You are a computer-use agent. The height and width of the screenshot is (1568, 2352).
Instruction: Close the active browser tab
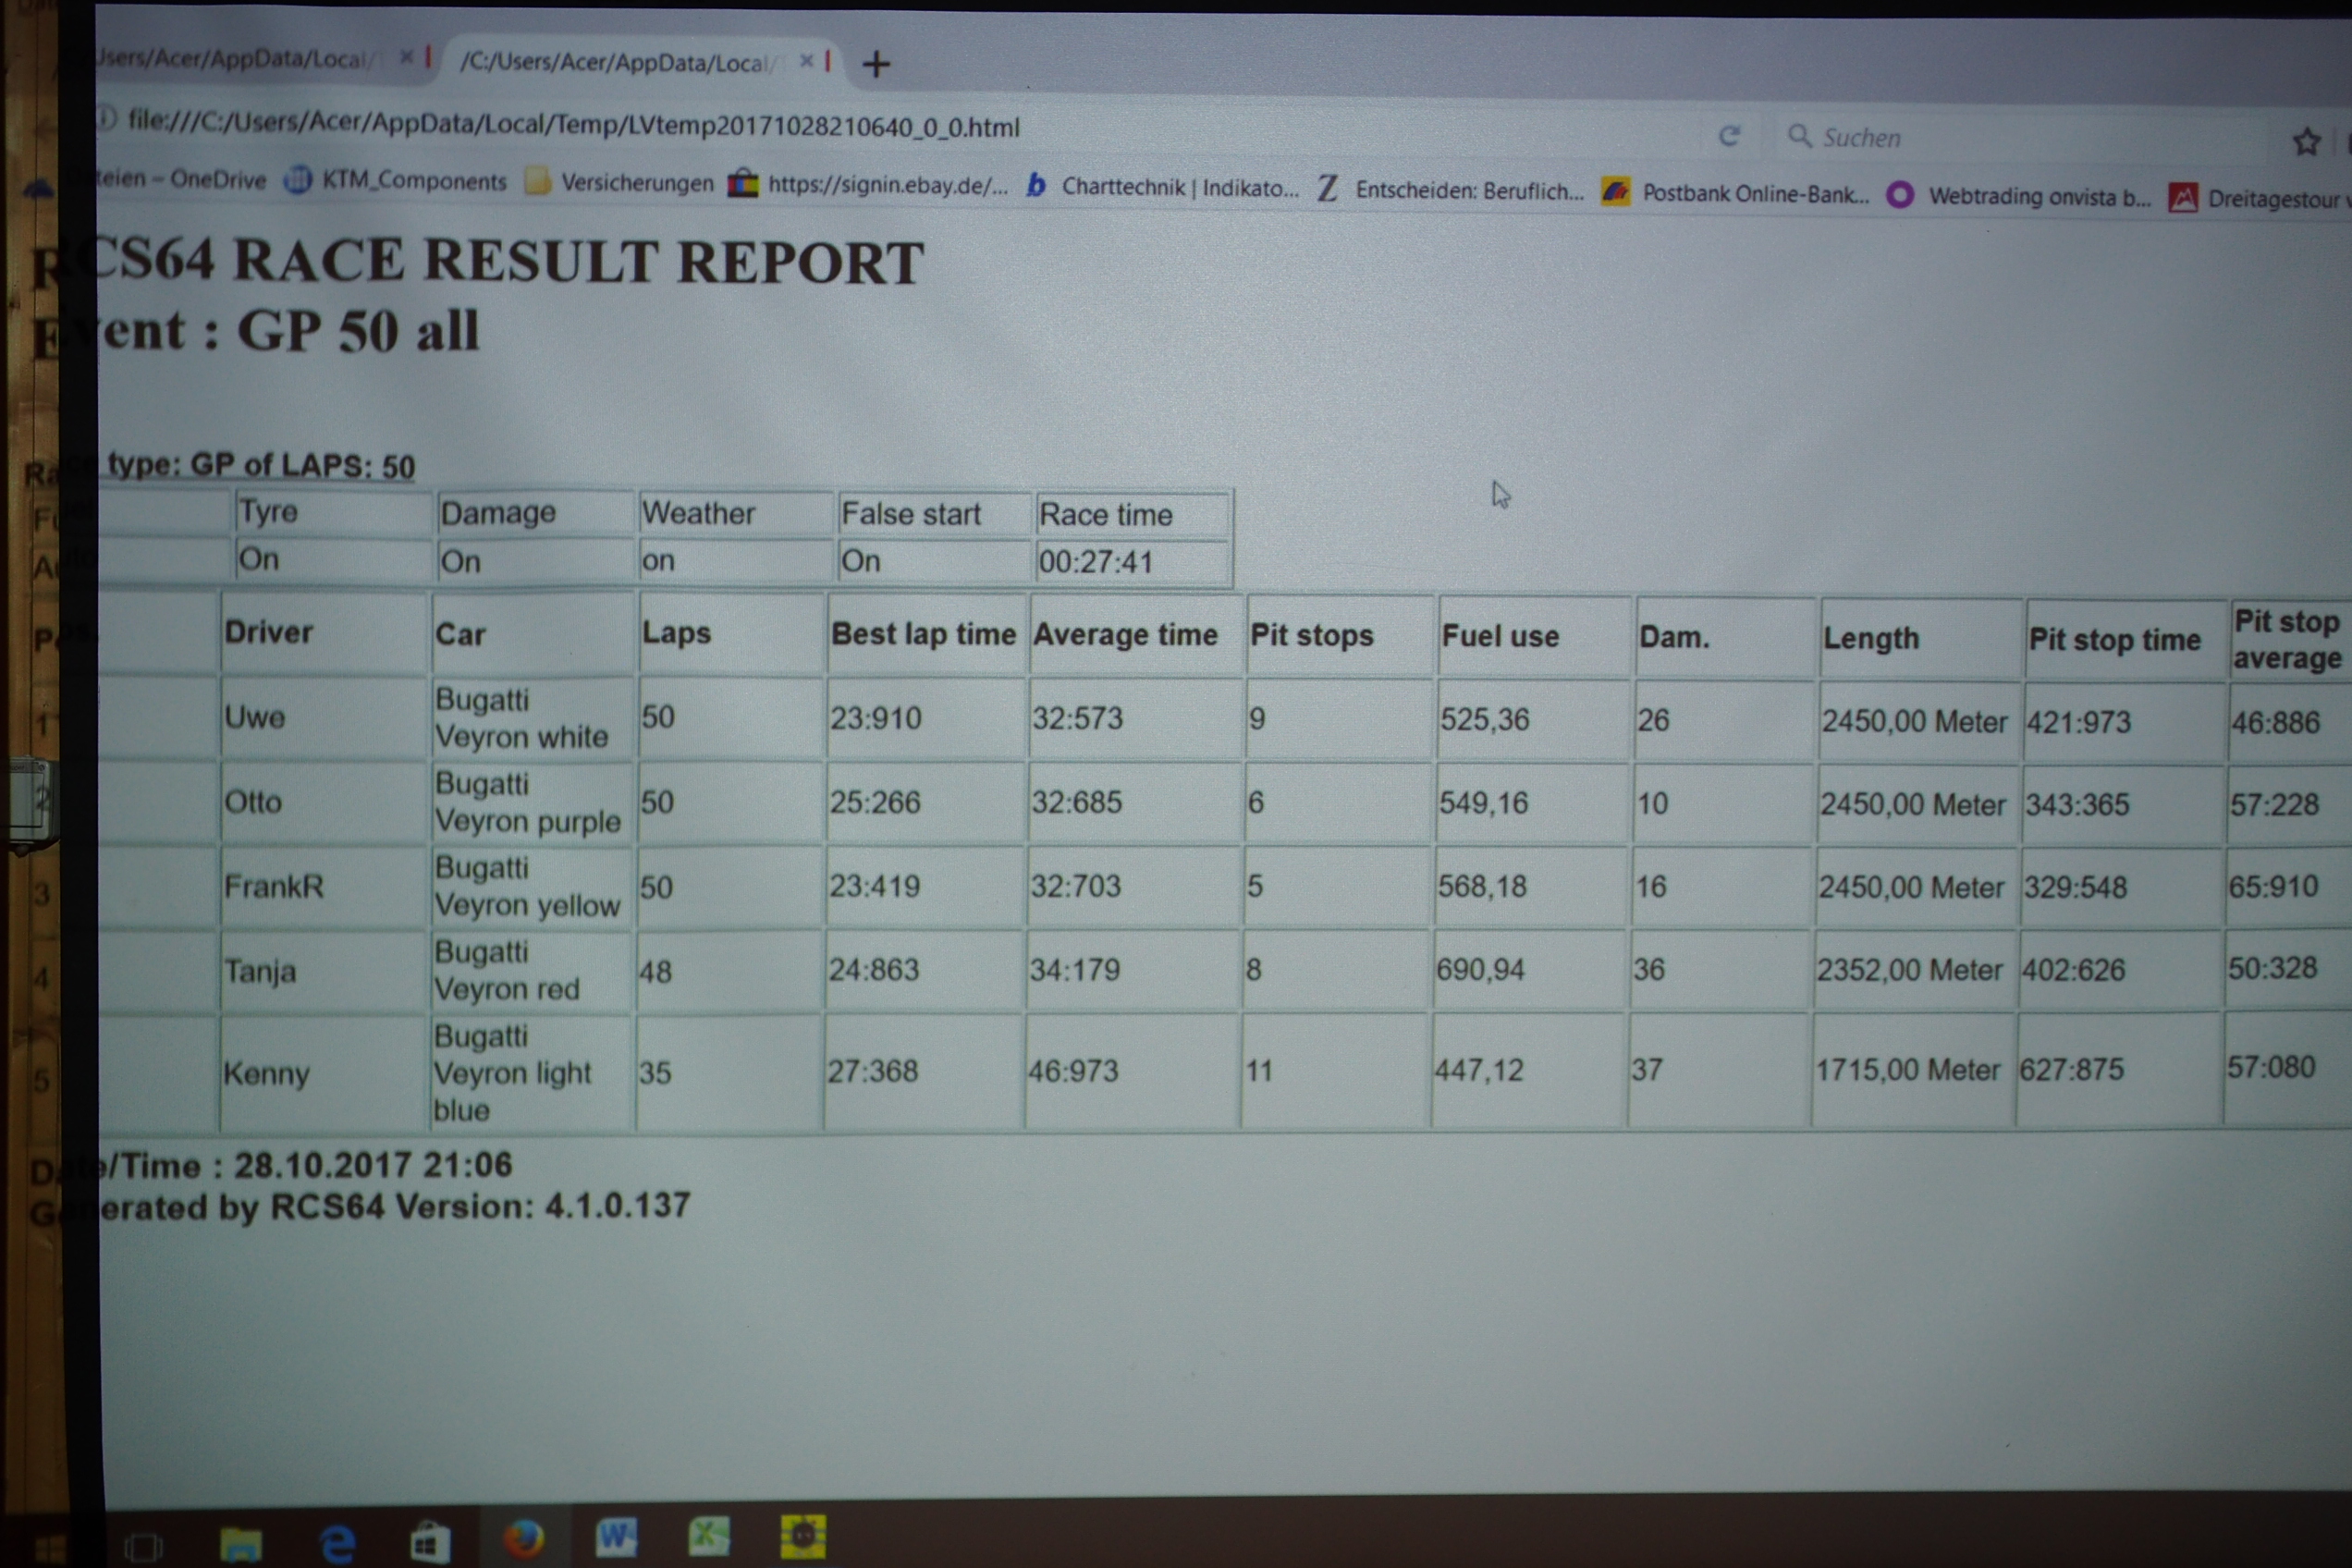806,61
